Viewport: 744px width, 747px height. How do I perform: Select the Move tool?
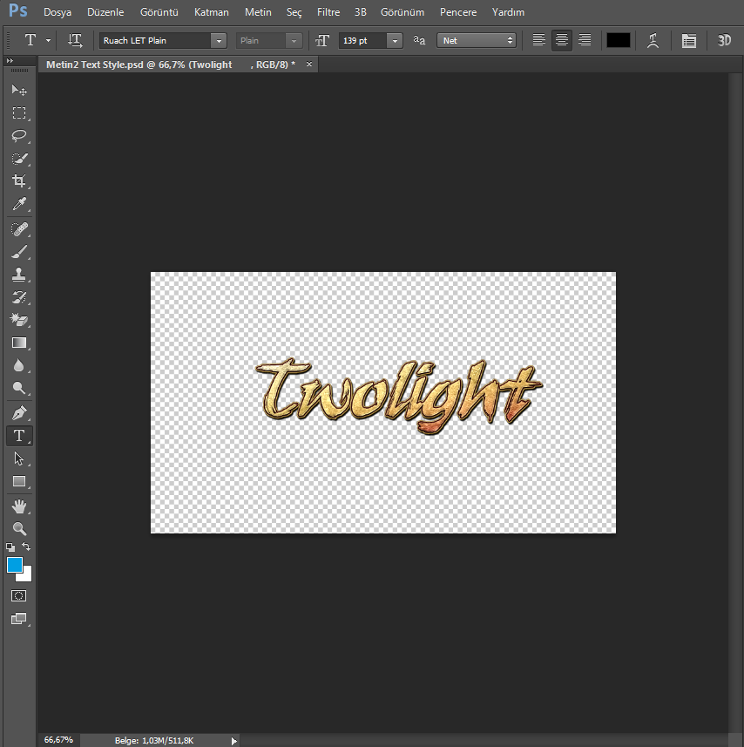point(19,90)
